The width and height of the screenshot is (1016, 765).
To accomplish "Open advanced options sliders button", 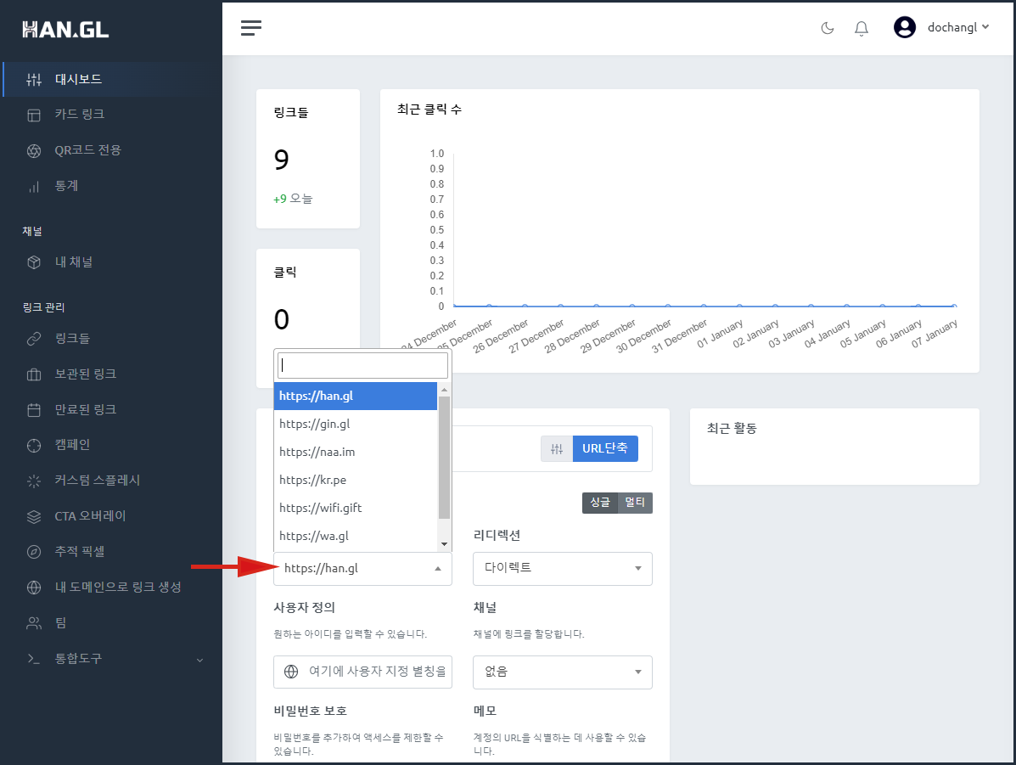I will click(x=557, y=448).
